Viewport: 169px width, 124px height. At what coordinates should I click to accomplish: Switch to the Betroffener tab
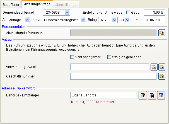11,4
